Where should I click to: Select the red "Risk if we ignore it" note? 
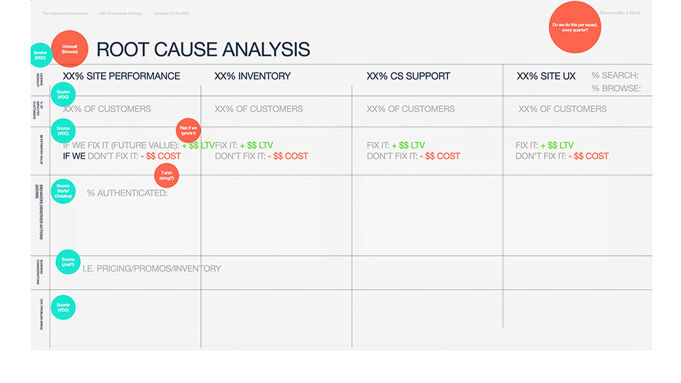[188, 130]
